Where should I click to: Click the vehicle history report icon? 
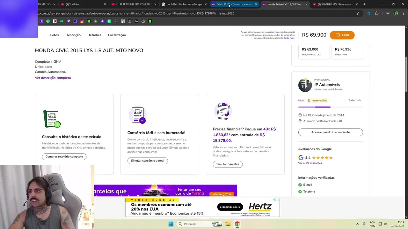52,119
